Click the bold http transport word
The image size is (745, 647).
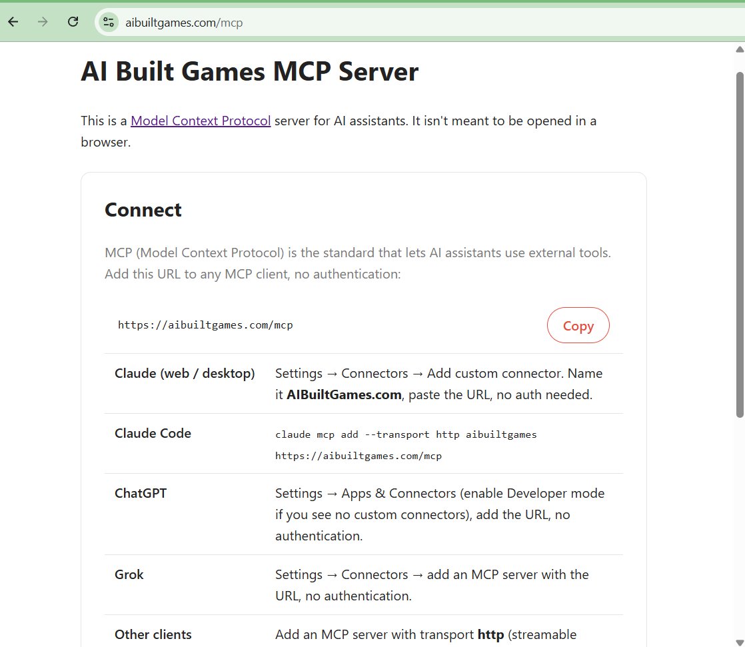point(490,634)
